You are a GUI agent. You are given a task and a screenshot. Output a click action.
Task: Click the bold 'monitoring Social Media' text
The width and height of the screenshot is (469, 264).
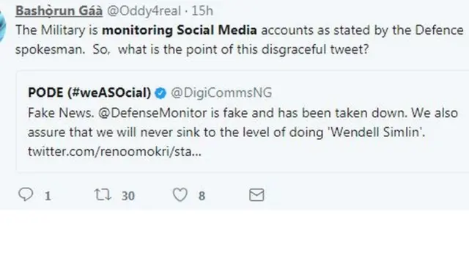[180, 30]
